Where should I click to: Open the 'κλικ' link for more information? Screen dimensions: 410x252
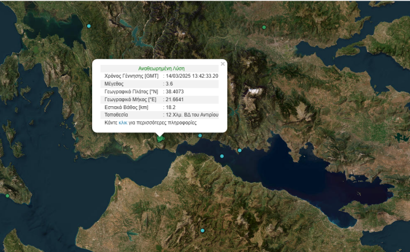[x=123, y=122]
